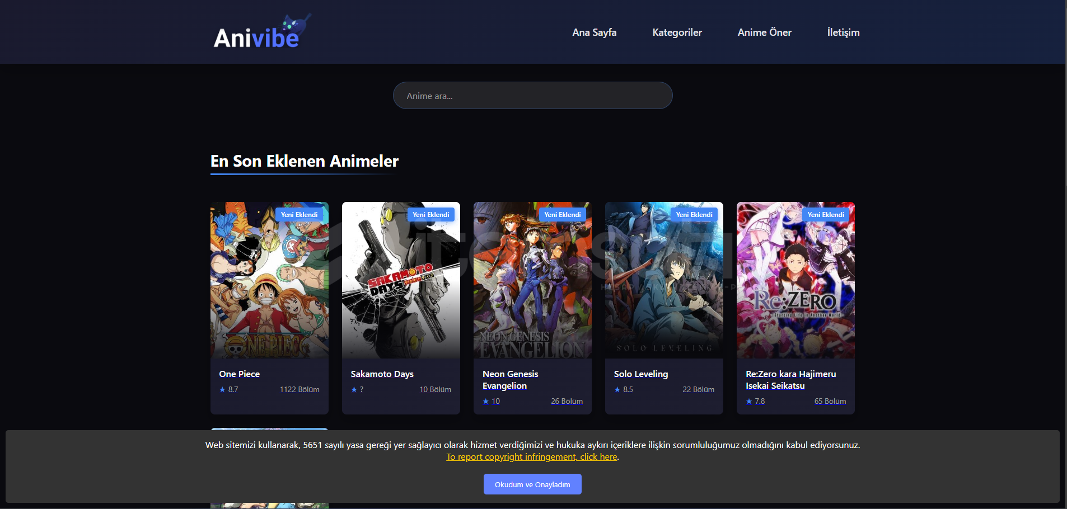
Task: Click the 'Yeni Eklendi' badge on Neon Genesis Evangelion
Action: [562, 215]
